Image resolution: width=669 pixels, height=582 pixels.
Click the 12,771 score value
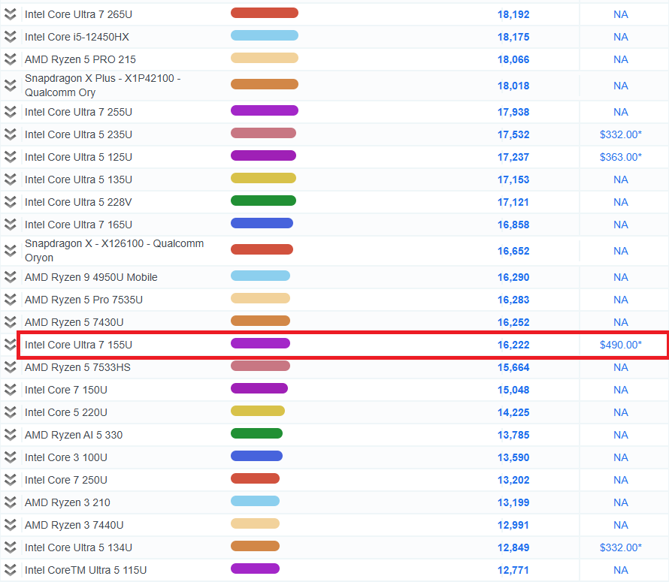(513, 570)
